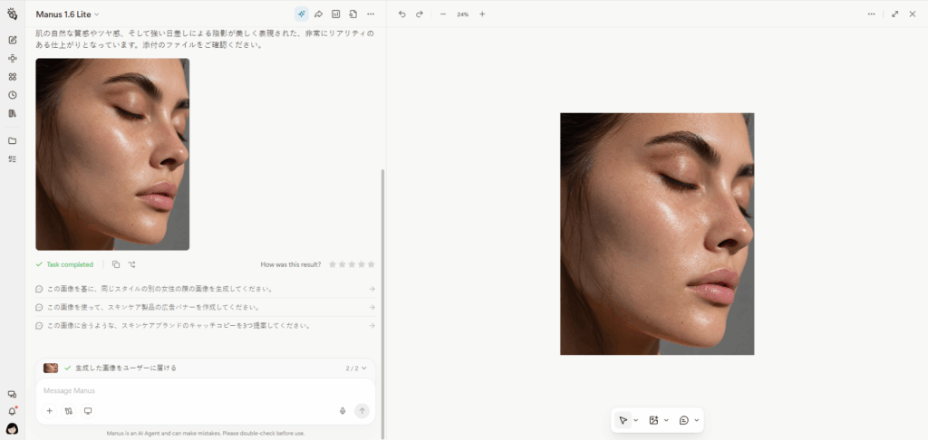Open the checklist tasks icon in sidebar
This screenshot has height=440, width=928.
click(x=13, y=159)
